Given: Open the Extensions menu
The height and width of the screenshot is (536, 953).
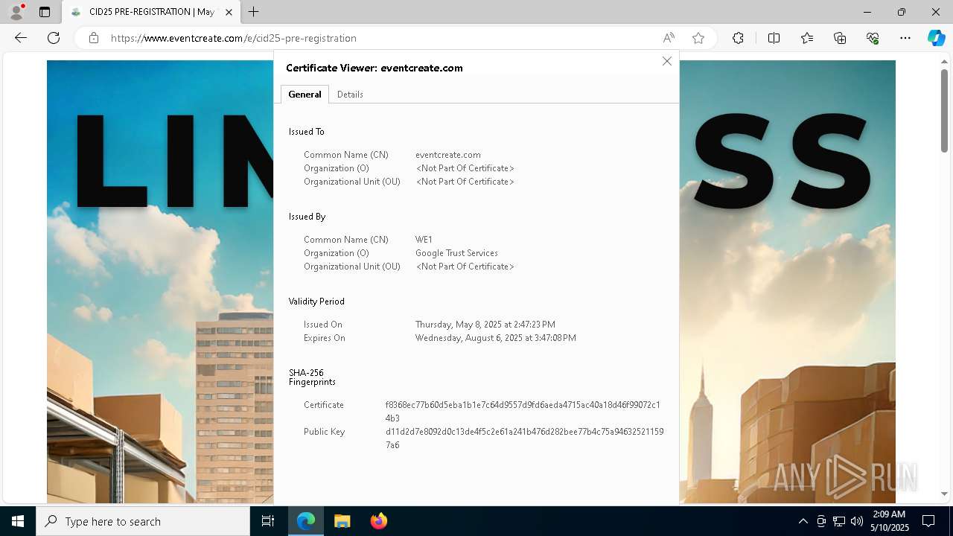Looking at the screenshot, I should [x=738, y=38].
